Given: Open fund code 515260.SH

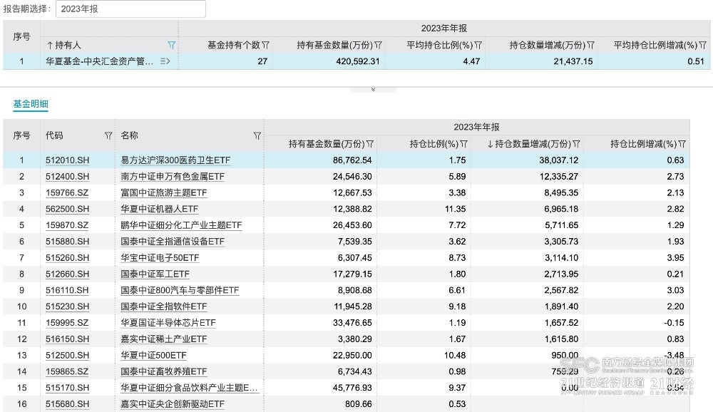Looking at the screenshot, I should (x=67, y=258).
